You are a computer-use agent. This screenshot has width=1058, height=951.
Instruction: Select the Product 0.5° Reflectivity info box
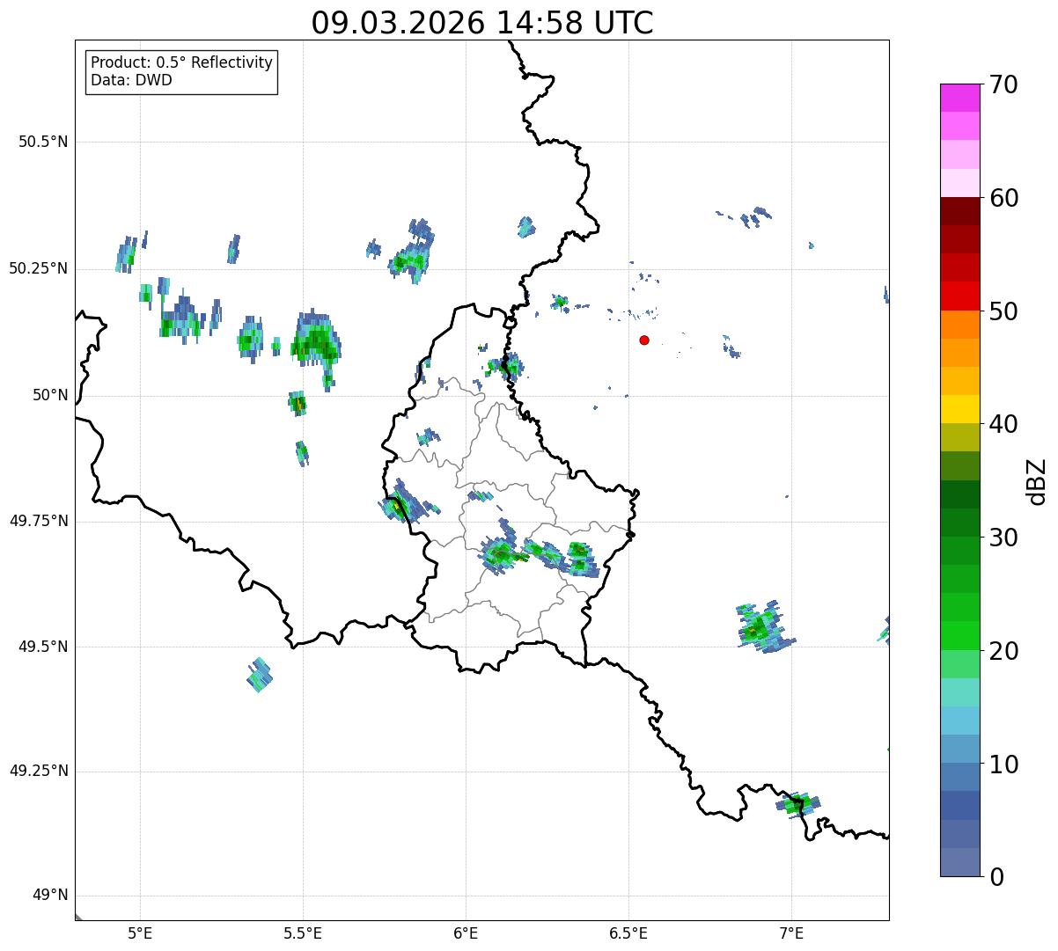181,72
